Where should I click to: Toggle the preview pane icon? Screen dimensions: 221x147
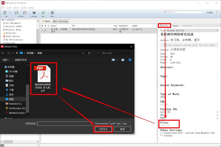[123, 60]
